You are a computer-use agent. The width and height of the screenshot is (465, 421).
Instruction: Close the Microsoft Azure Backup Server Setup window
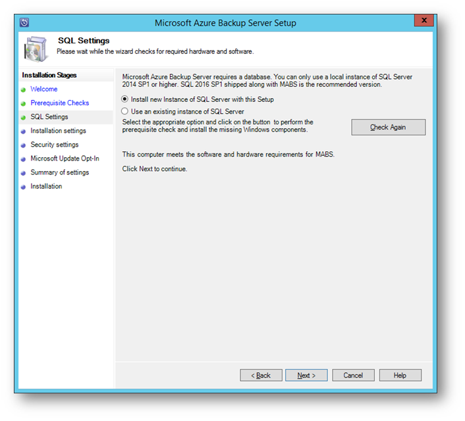[x=424, y=20]
